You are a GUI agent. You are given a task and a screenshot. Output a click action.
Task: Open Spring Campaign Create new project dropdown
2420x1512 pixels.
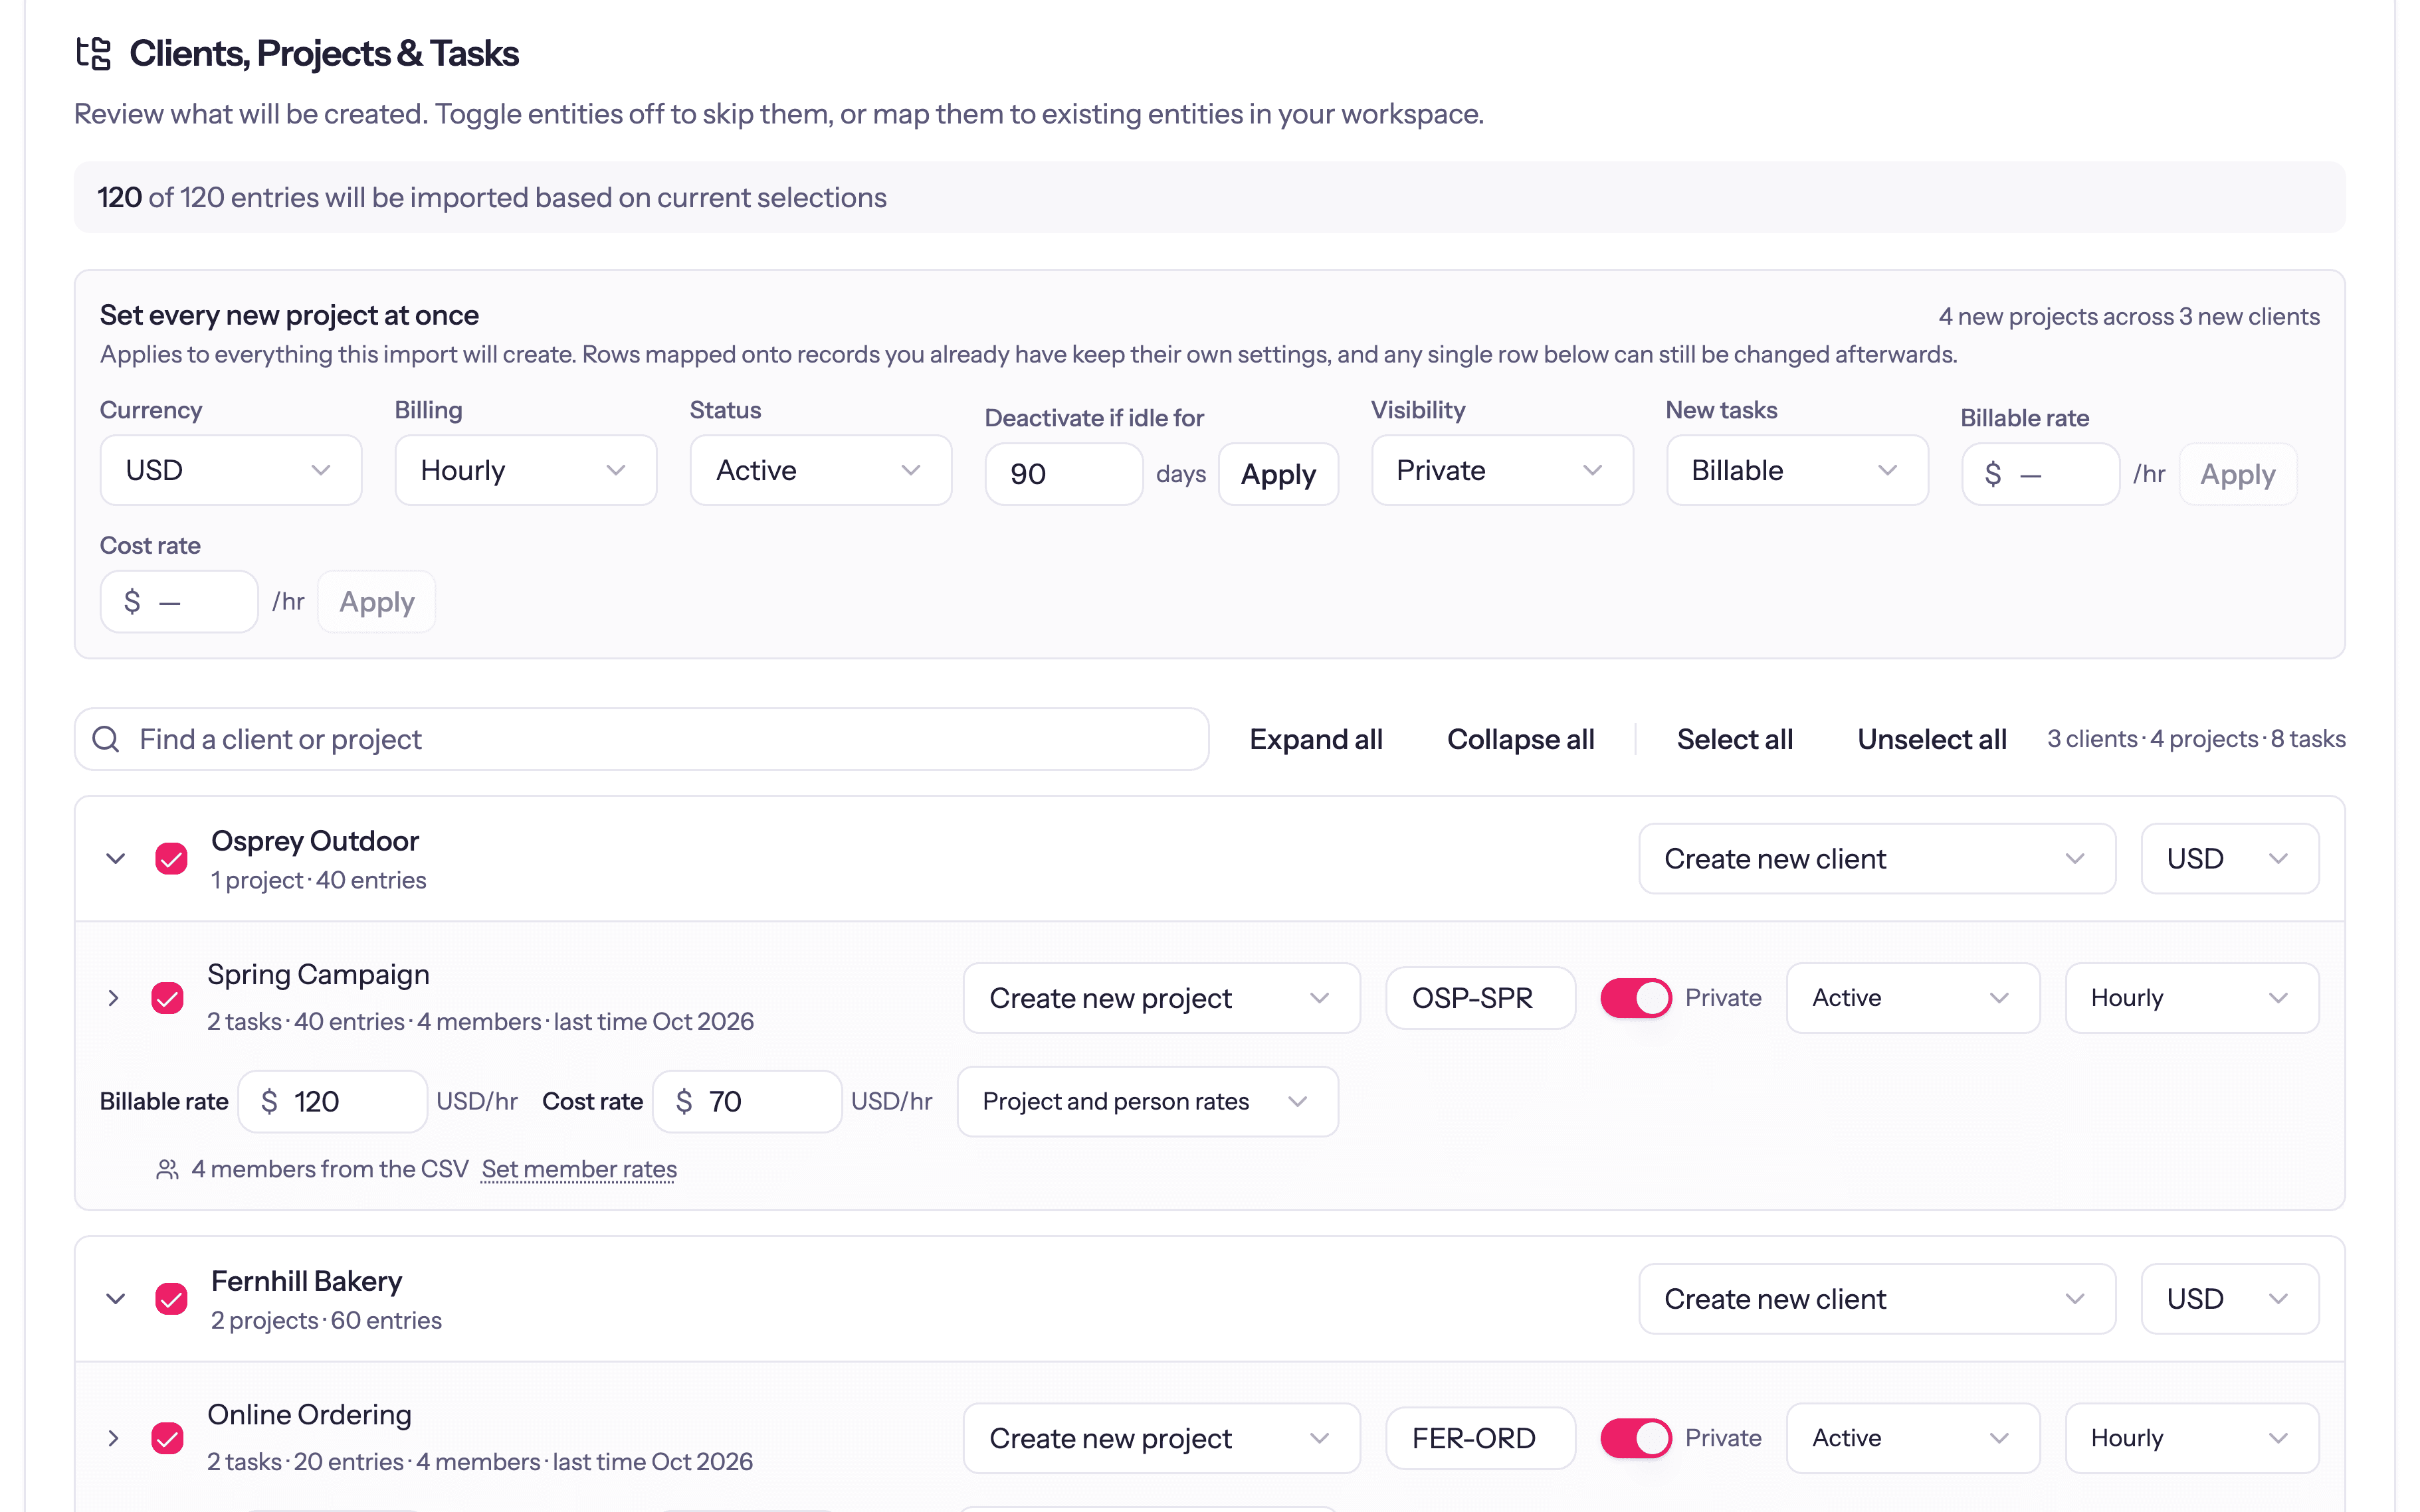[x=1161, y=998]
